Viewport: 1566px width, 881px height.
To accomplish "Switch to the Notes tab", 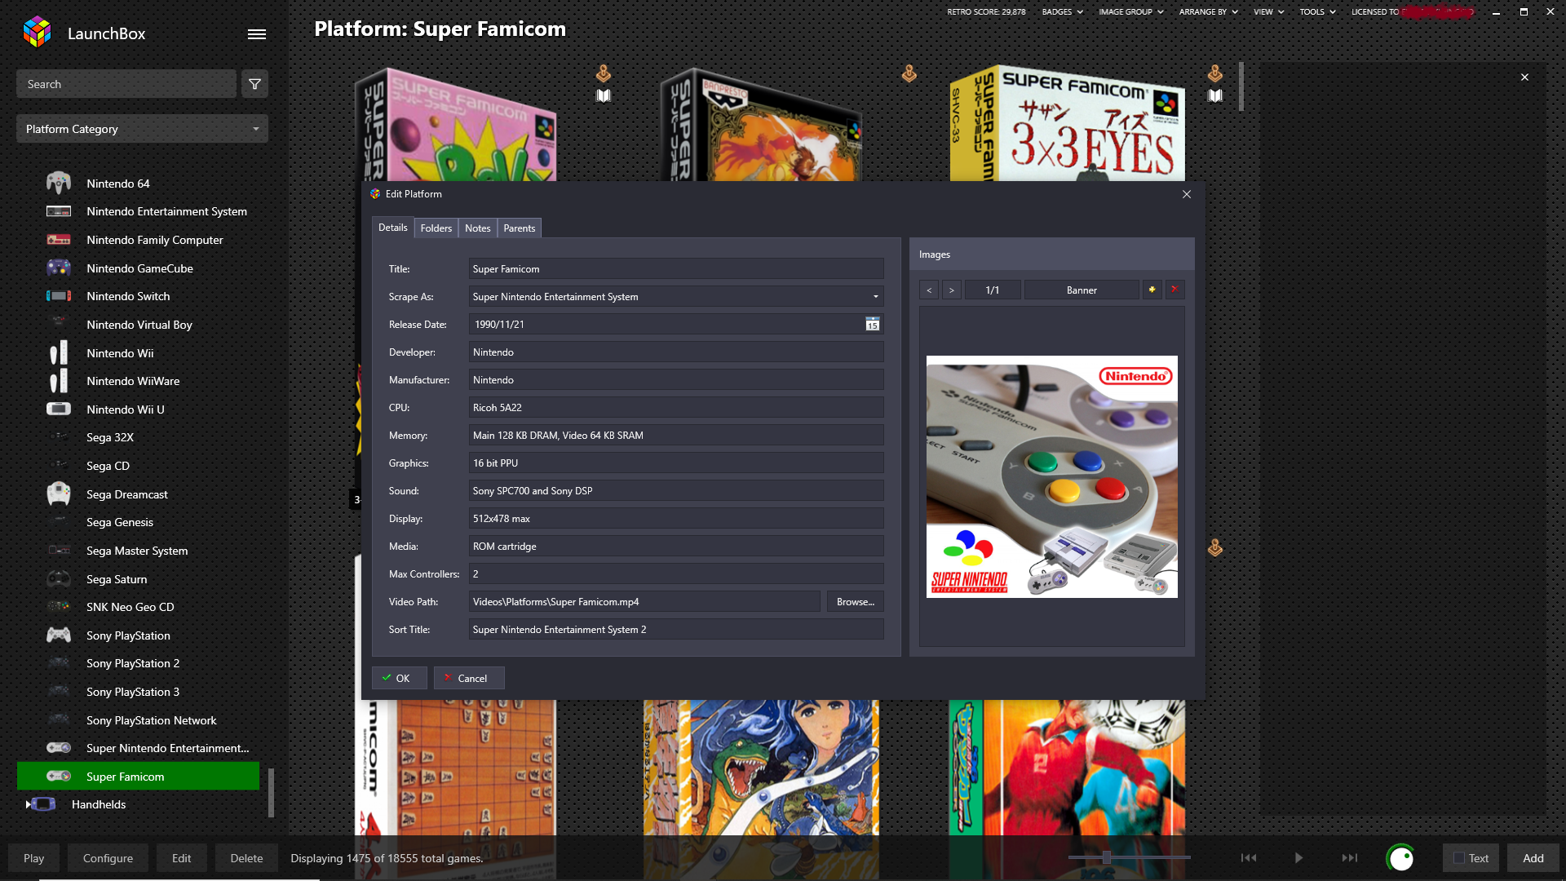I will pos(477,228).
